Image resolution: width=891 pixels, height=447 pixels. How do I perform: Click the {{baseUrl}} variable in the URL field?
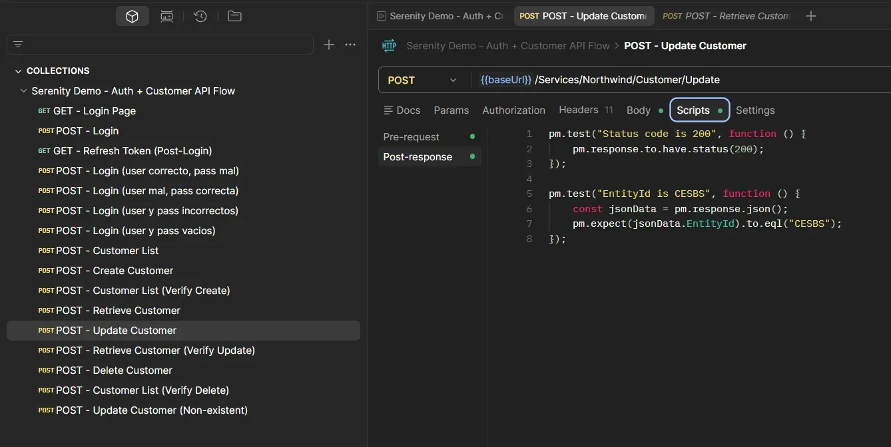click(505, 79)
